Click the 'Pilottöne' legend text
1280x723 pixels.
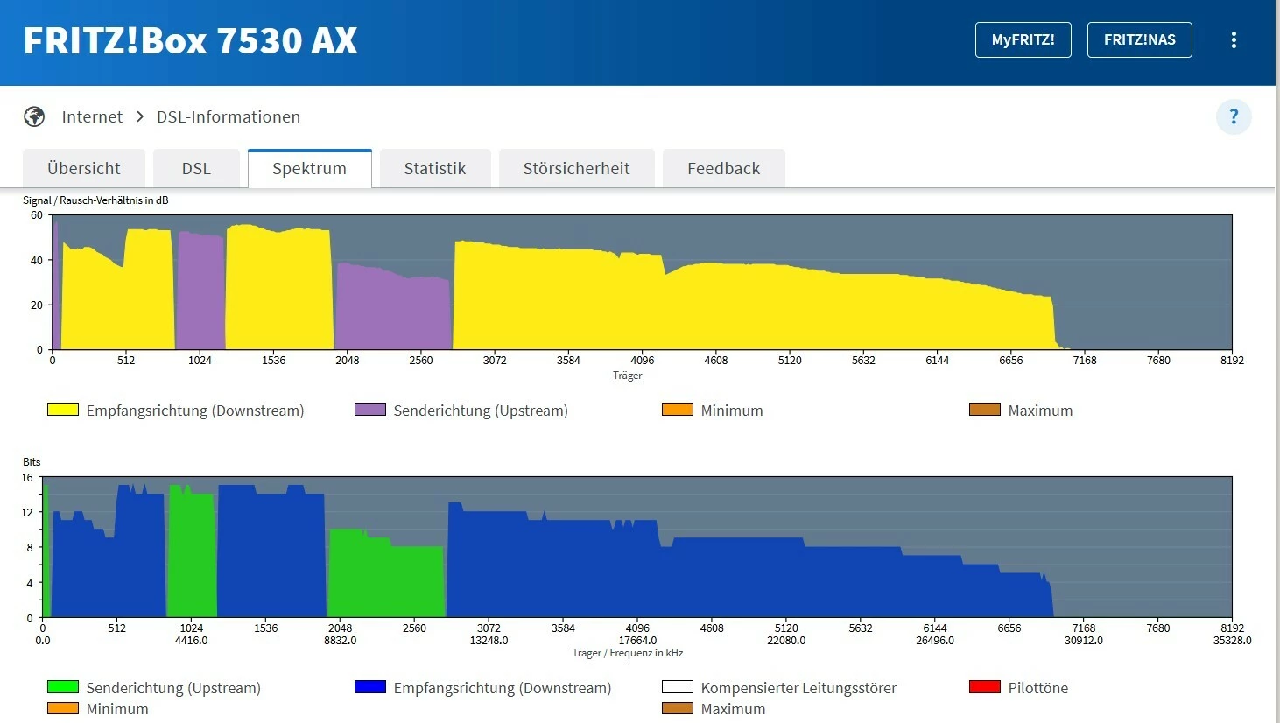pos(1038,688)
